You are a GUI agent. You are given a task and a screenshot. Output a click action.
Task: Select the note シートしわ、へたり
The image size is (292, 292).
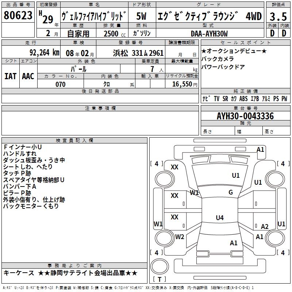click(28, 167)
